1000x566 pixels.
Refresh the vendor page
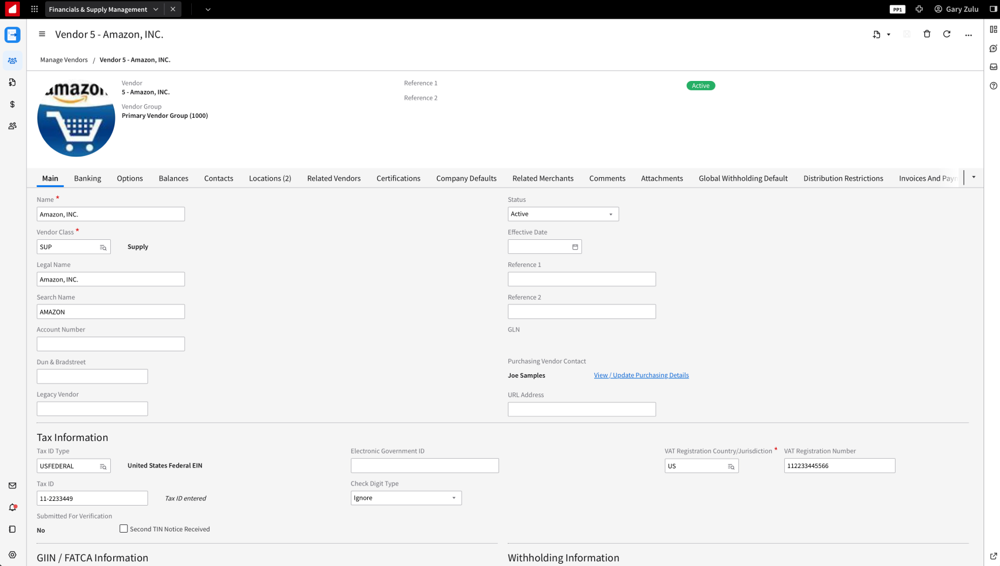click(x=947, y=34)
